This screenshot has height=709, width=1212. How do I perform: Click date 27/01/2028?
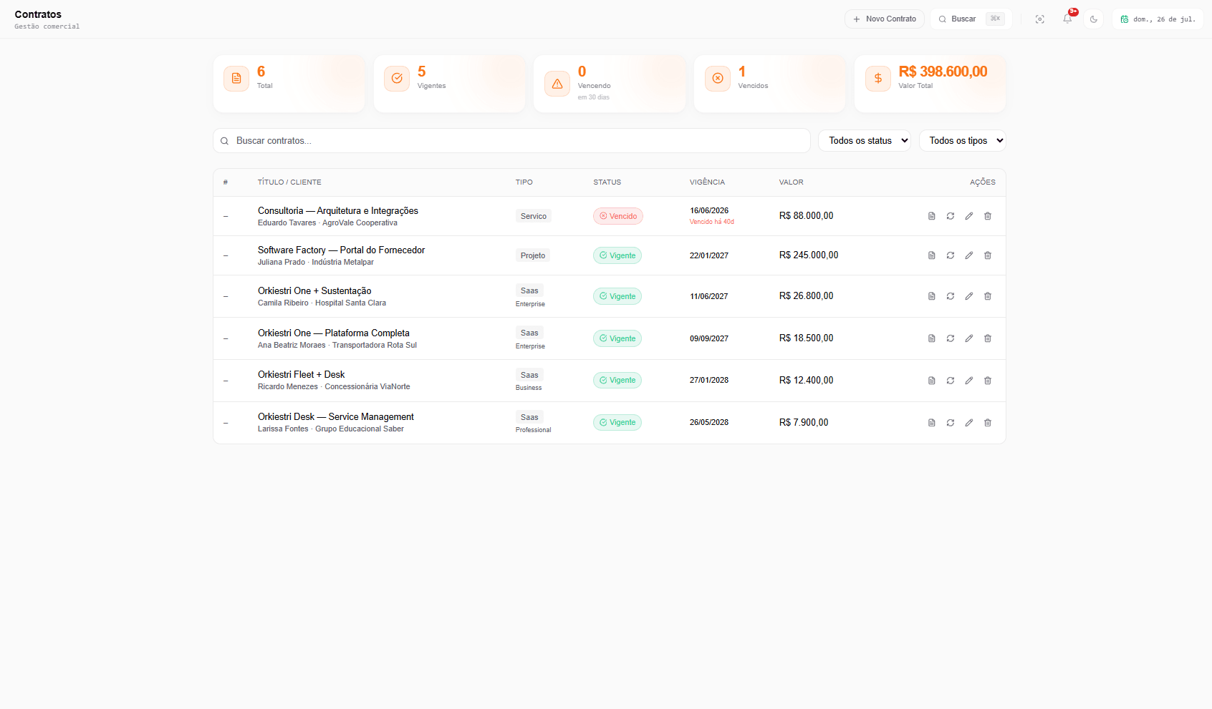(x=709, y=381)
